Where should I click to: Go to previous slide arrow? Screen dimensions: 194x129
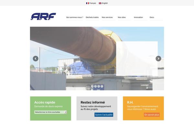click(36, 58)
